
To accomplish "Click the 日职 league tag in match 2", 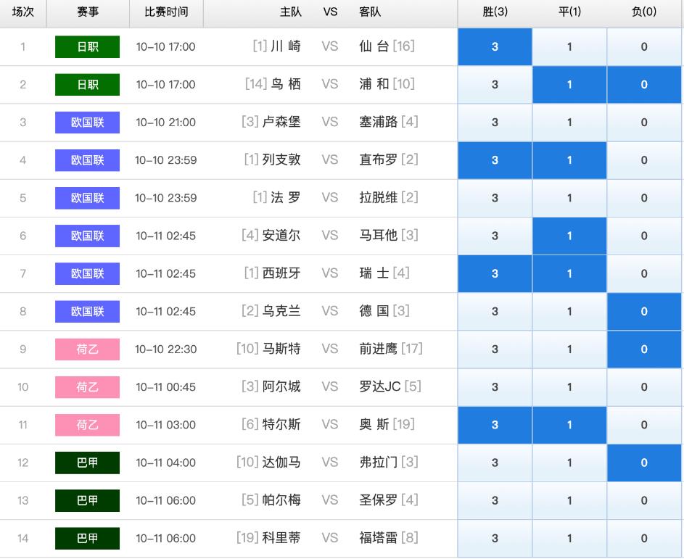I will click(x=87, y=85).
